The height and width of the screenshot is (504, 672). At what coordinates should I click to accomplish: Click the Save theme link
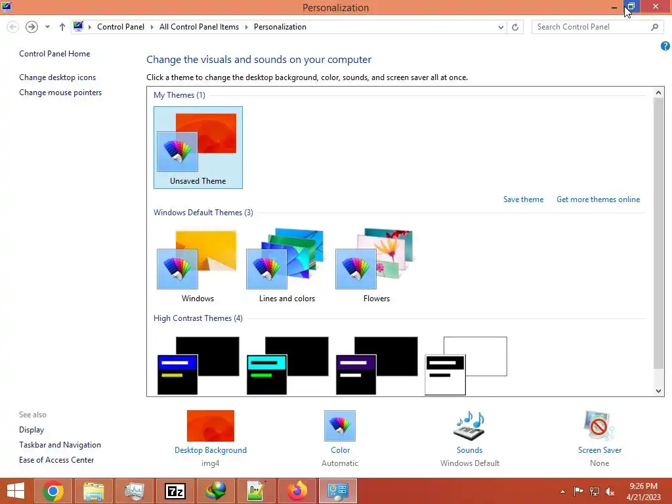[x=523, y=199]
